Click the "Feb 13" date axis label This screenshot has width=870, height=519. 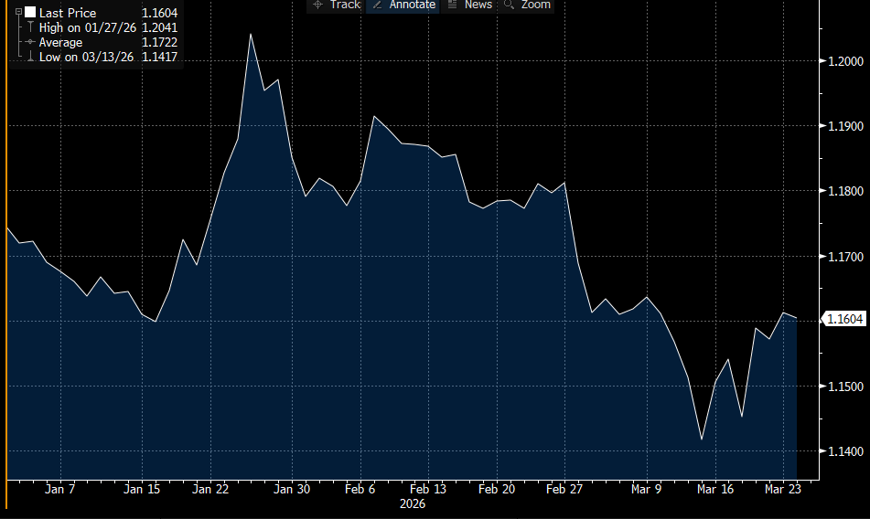tap(428, 489)
